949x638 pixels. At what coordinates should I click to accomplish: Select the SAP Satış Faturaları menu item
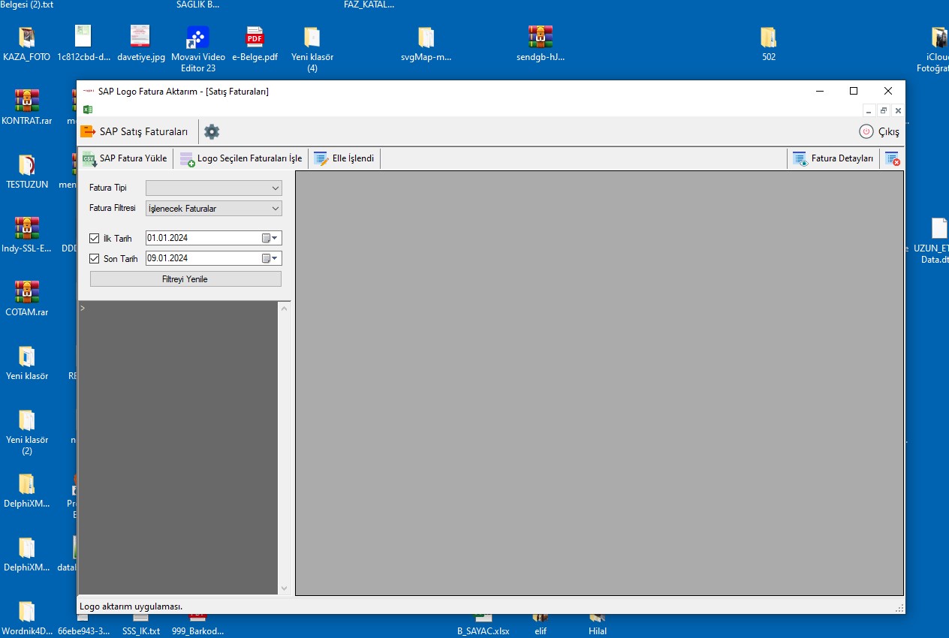point(135,131)
